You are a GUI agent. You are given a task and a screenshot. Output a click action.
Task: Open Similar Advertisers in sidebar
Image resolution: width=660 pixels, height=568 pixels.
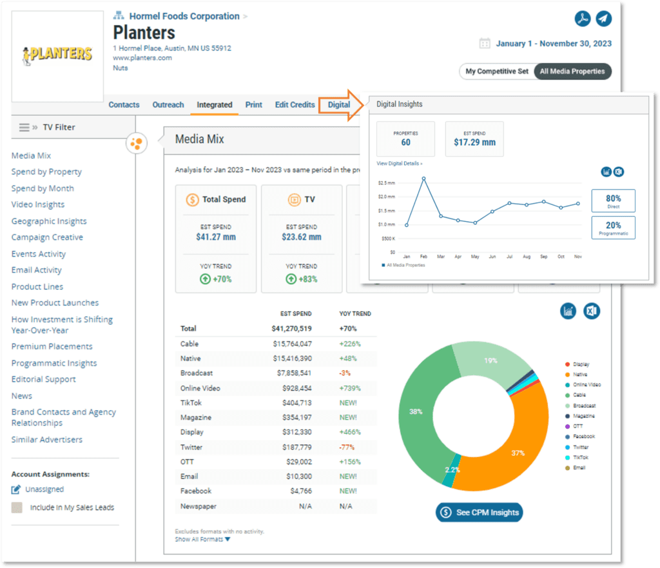pyautogui.click(x=46, y=440)
